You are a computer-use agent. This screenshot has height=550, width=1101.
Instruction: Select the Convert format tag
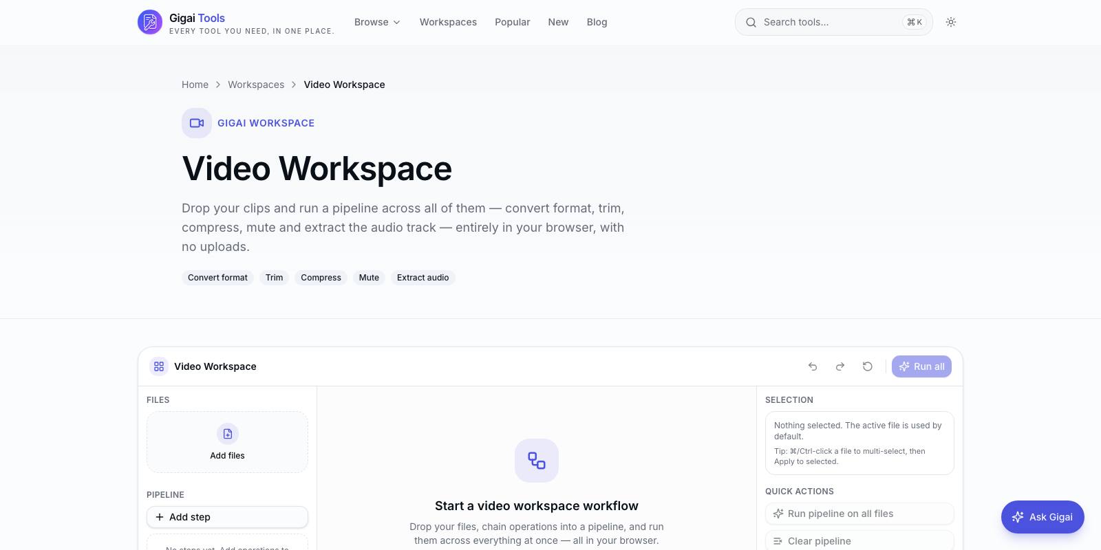217,278
